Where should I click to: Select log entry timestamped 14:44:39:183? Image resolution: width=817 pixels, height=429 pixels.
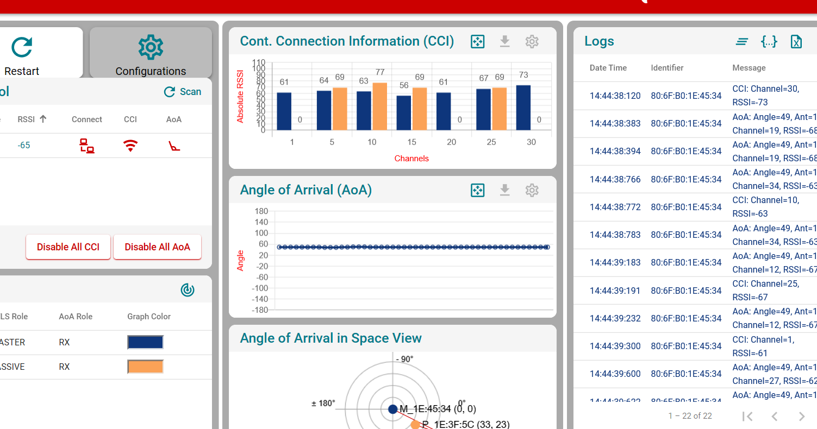pyautogui.click(x=615, y=262)
